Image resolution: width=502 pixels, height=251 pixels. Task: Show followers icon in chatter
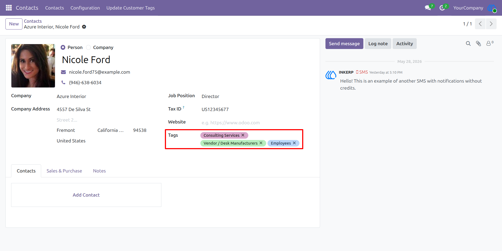point(490,43)
